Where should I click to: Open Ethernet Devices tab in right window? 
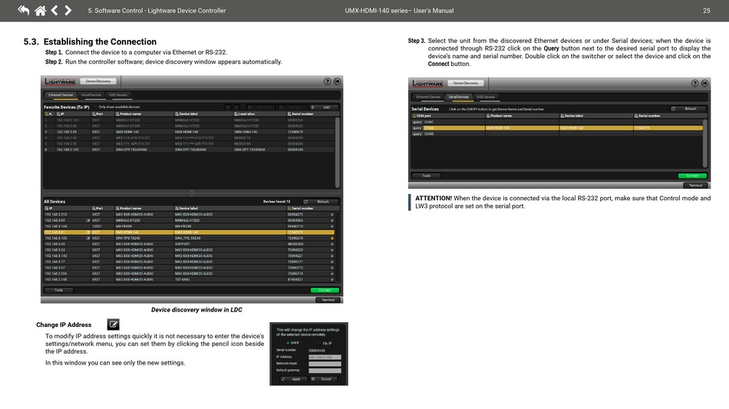pyautogui.click(x=428, y=97)
